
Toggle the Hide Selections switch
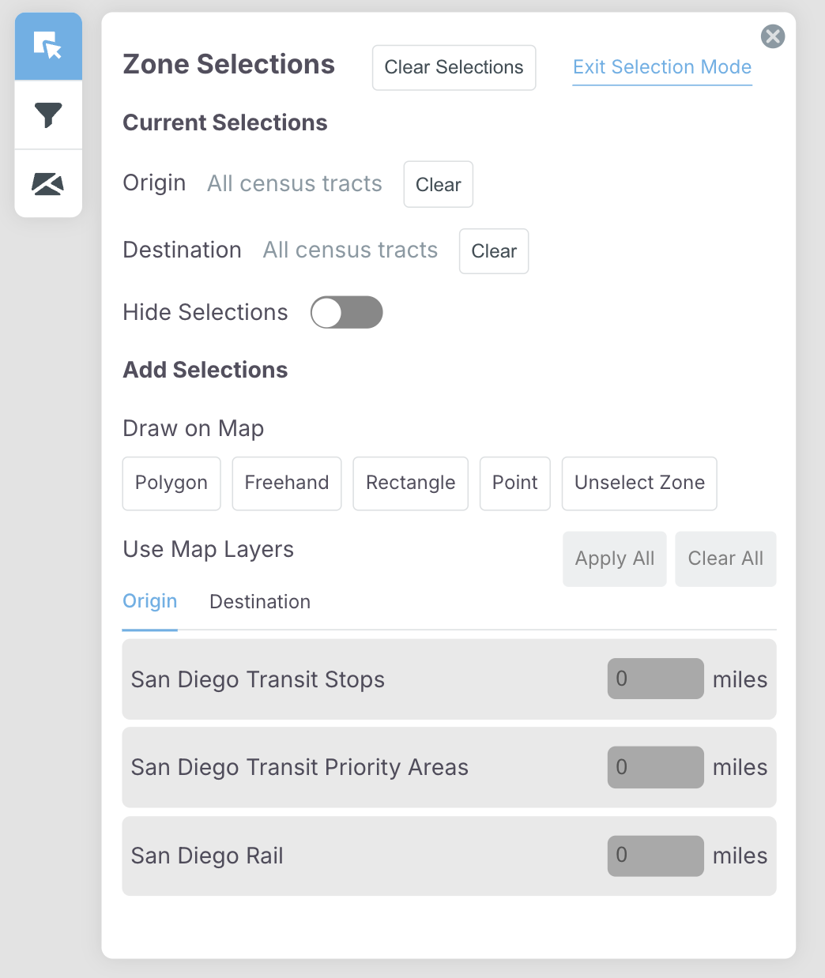pyautogui.click(x=346, y=312)
